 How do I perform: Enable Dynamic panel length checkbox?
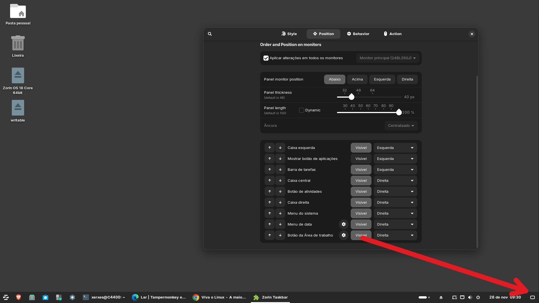pos(301,110)
